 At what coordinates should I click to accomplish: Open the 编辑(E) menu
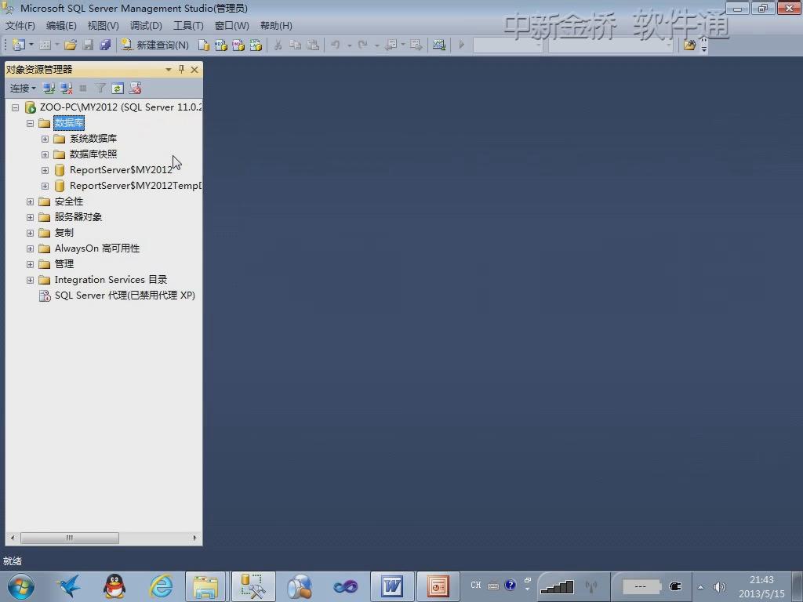(x=61, y=26)
